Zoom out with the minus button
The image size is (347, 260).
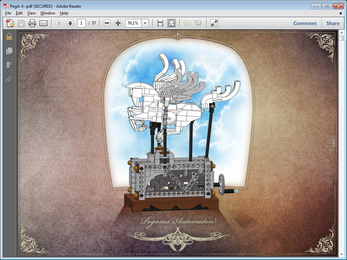[107, 23]
